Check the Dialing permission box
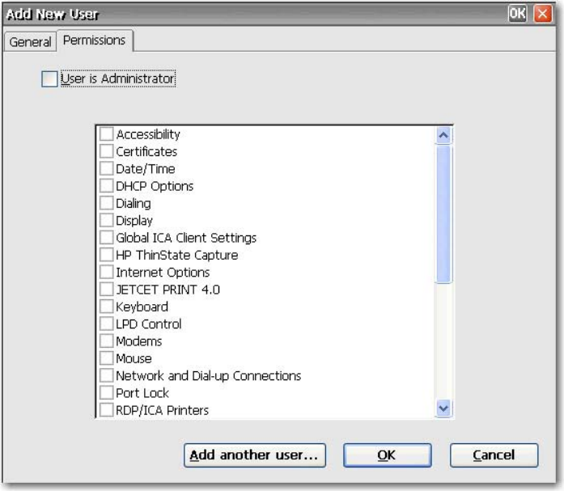This screenshot has height=491, width=564. [107, 203]
